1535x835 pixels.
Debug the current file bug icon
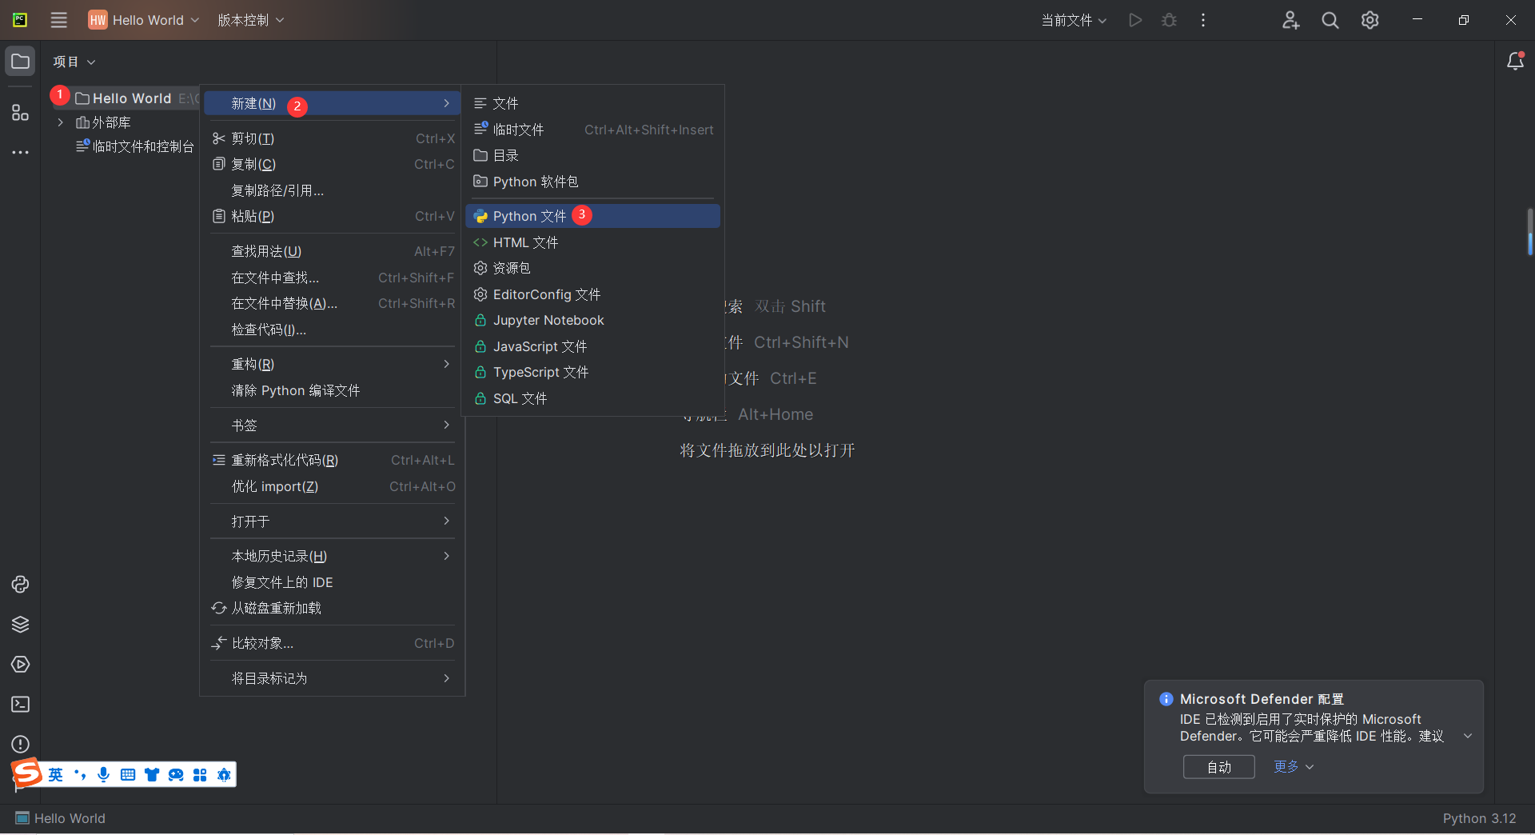click(1169, 20)
